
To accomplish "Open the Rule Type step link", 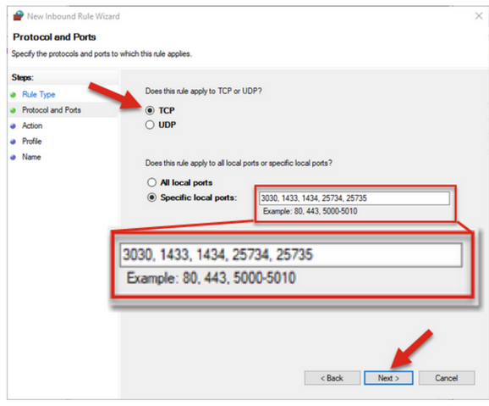I will click(39, 94).
